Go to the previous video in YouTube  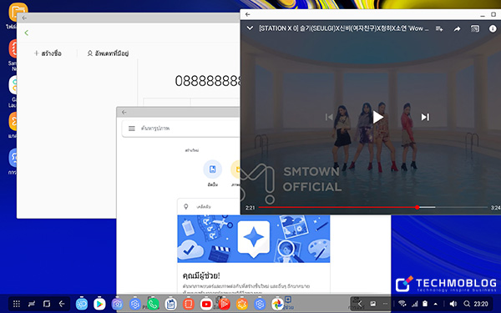pos(329,117)
